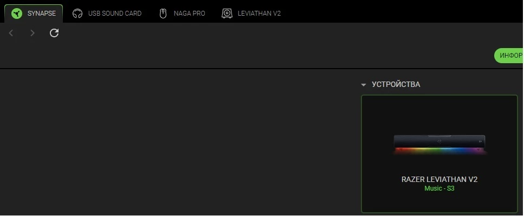Click the green ИНФОР button
524x216 pixels.
pyautogui.click(x=509, y=56)
